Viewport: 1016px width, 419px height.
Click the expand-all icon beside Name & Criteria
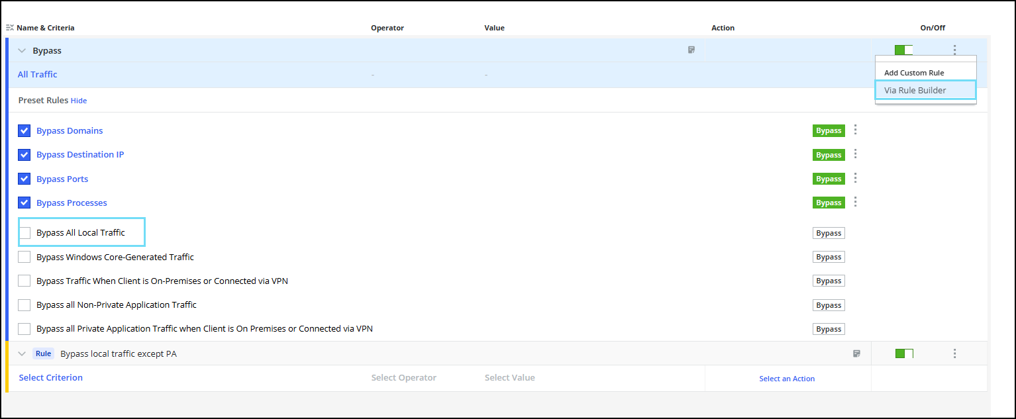point(10,28)
